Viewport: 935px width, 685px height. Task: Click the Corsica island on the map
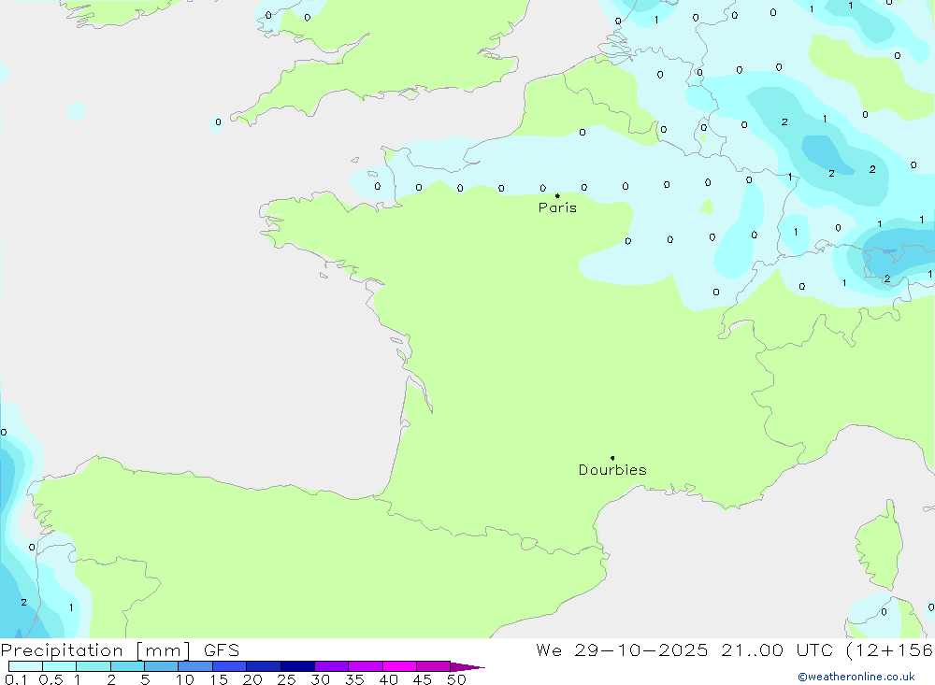pyautogui.click(x=879, y=546)
